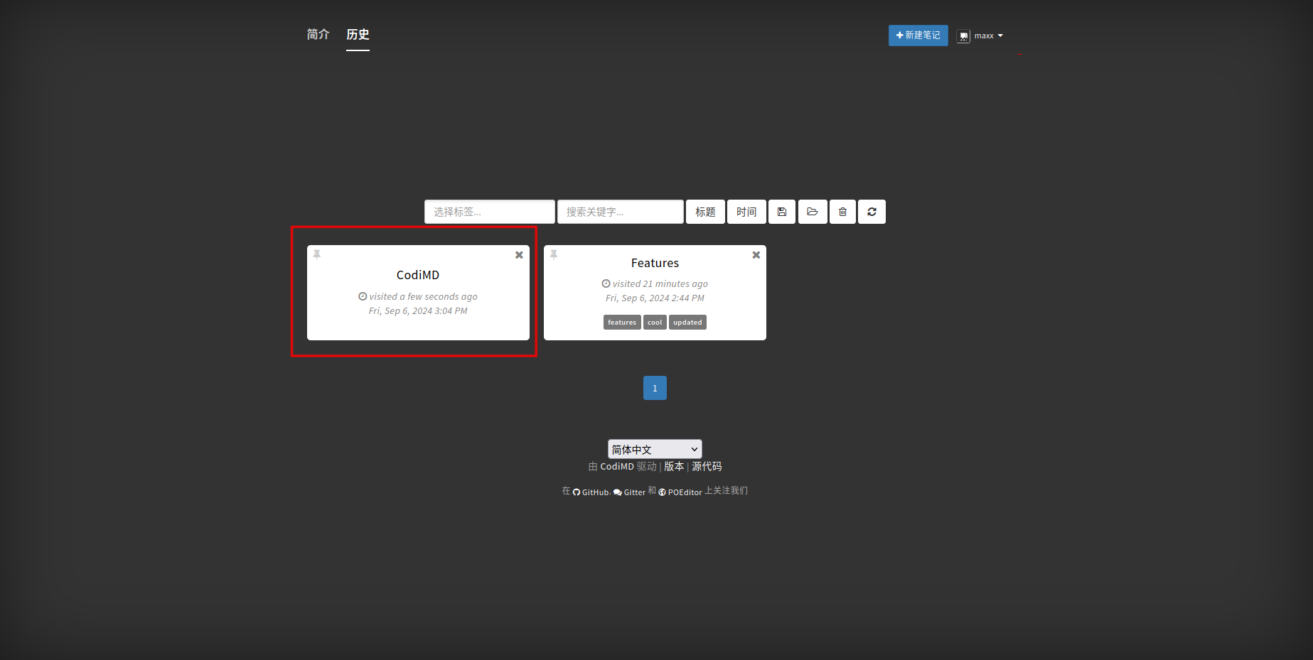This screenshot has width=1313, height=660.
Task: Create a new note with 新建笔记
Action: click(x=918, y=36)
